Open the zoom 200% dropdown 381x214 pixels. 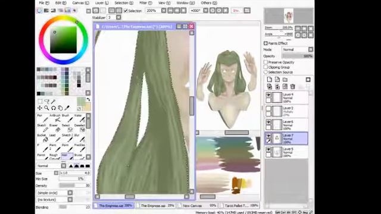click(164, 11)
